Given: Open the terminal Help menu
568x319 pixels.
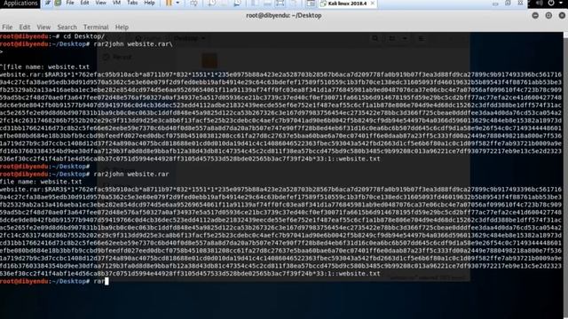Looking at the screenshot, I should pos(122,27).
